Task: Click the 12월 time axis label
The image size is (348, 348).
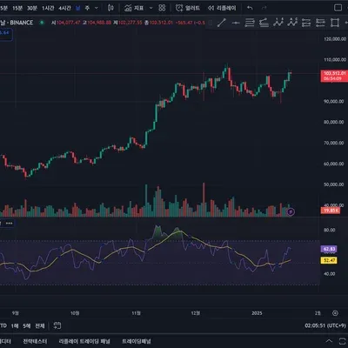Action: tap(196, 313)
